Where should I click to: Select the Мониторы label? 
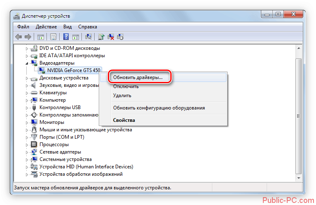tap(52, 122)
